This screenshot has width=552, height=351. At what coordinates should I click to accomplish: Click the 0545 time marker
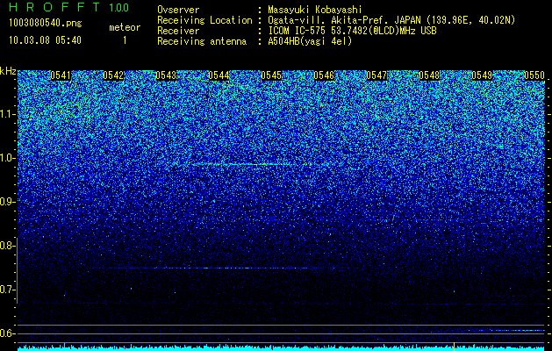tap(271, 75)
